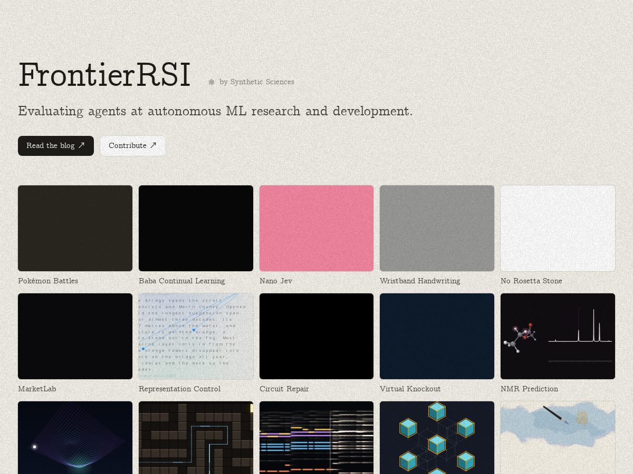Open the Baba Continual Learning thumbnail
The height and width of the screenshot is (474, 633).
[x=196, y=228]
